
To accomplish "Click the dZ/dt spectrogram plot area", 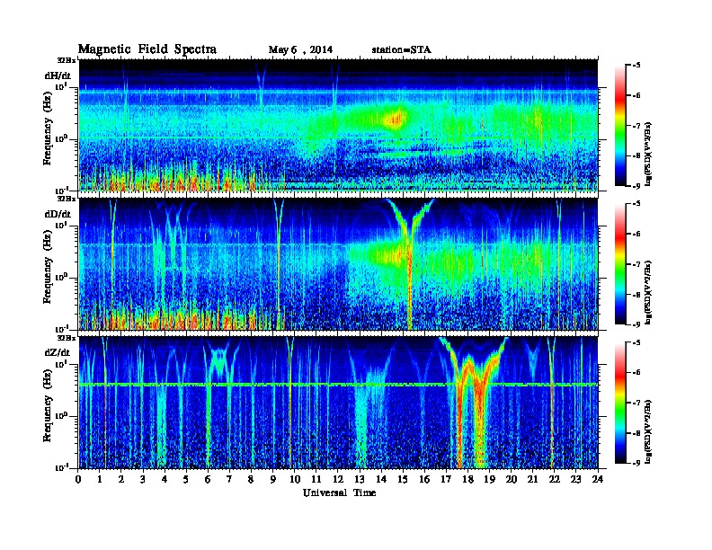I will [x=339, y=403].
